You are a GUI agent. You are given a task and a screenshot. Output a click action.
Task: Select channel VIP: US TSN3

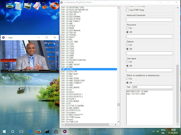[x=89, y=49]
